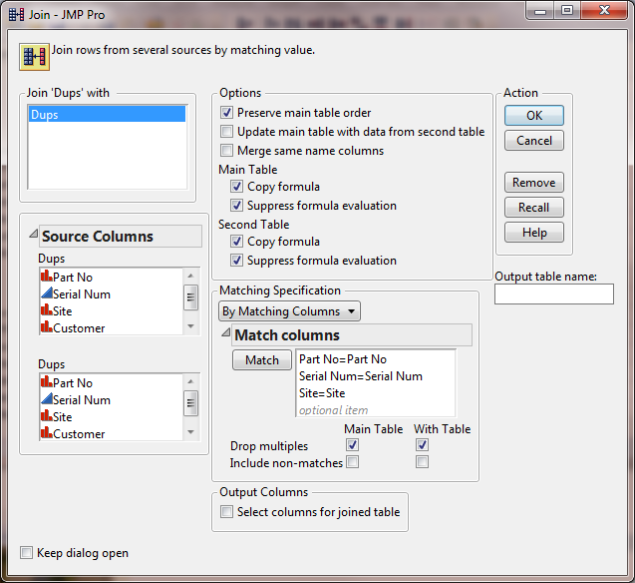Image resolution: width=635 pixels, height=583 pixels.
Task: Click the Match button
Action: click(262, 360)
